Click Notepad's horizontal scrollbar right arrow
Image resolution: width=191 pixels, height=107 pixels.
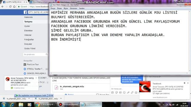[x=187, y=73]
